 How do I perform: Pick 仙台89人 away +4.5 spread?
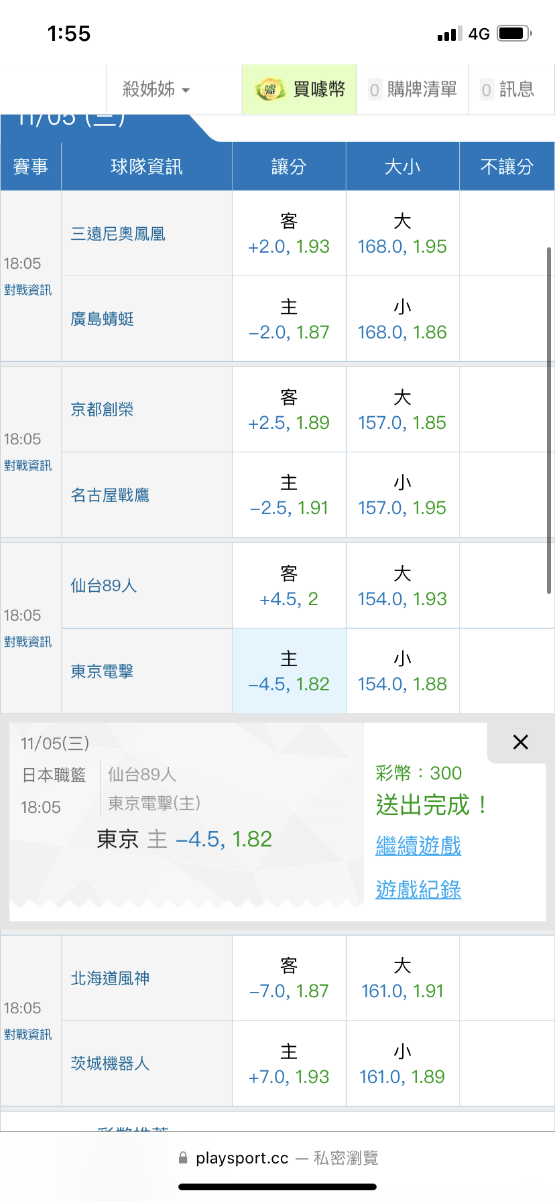click(289, 586)
